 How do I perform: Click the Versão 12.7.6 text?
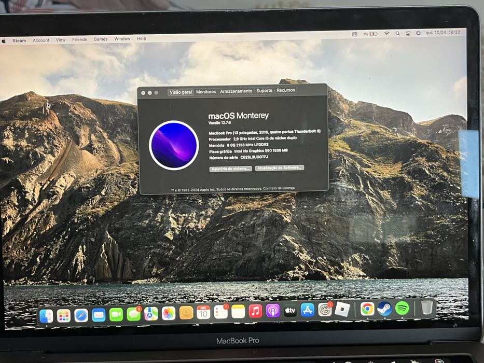219,123
